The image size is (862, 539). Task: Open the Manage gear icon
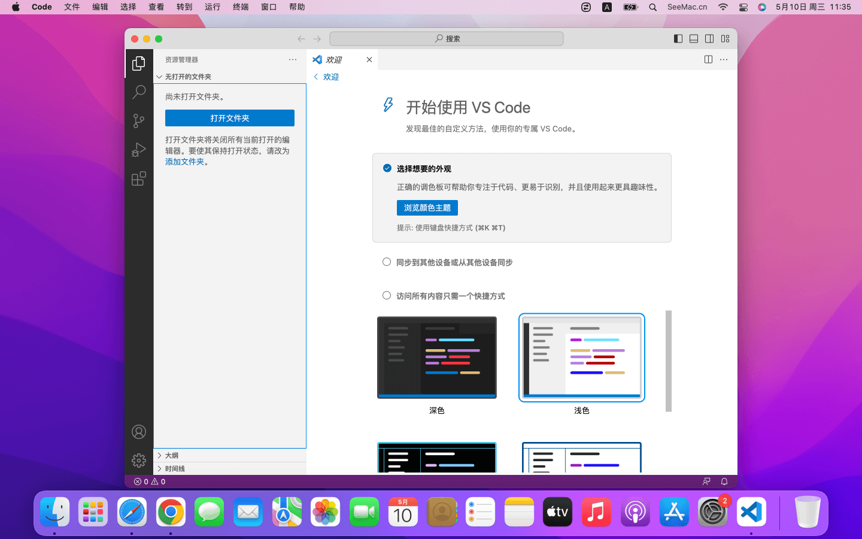(139, 460)
